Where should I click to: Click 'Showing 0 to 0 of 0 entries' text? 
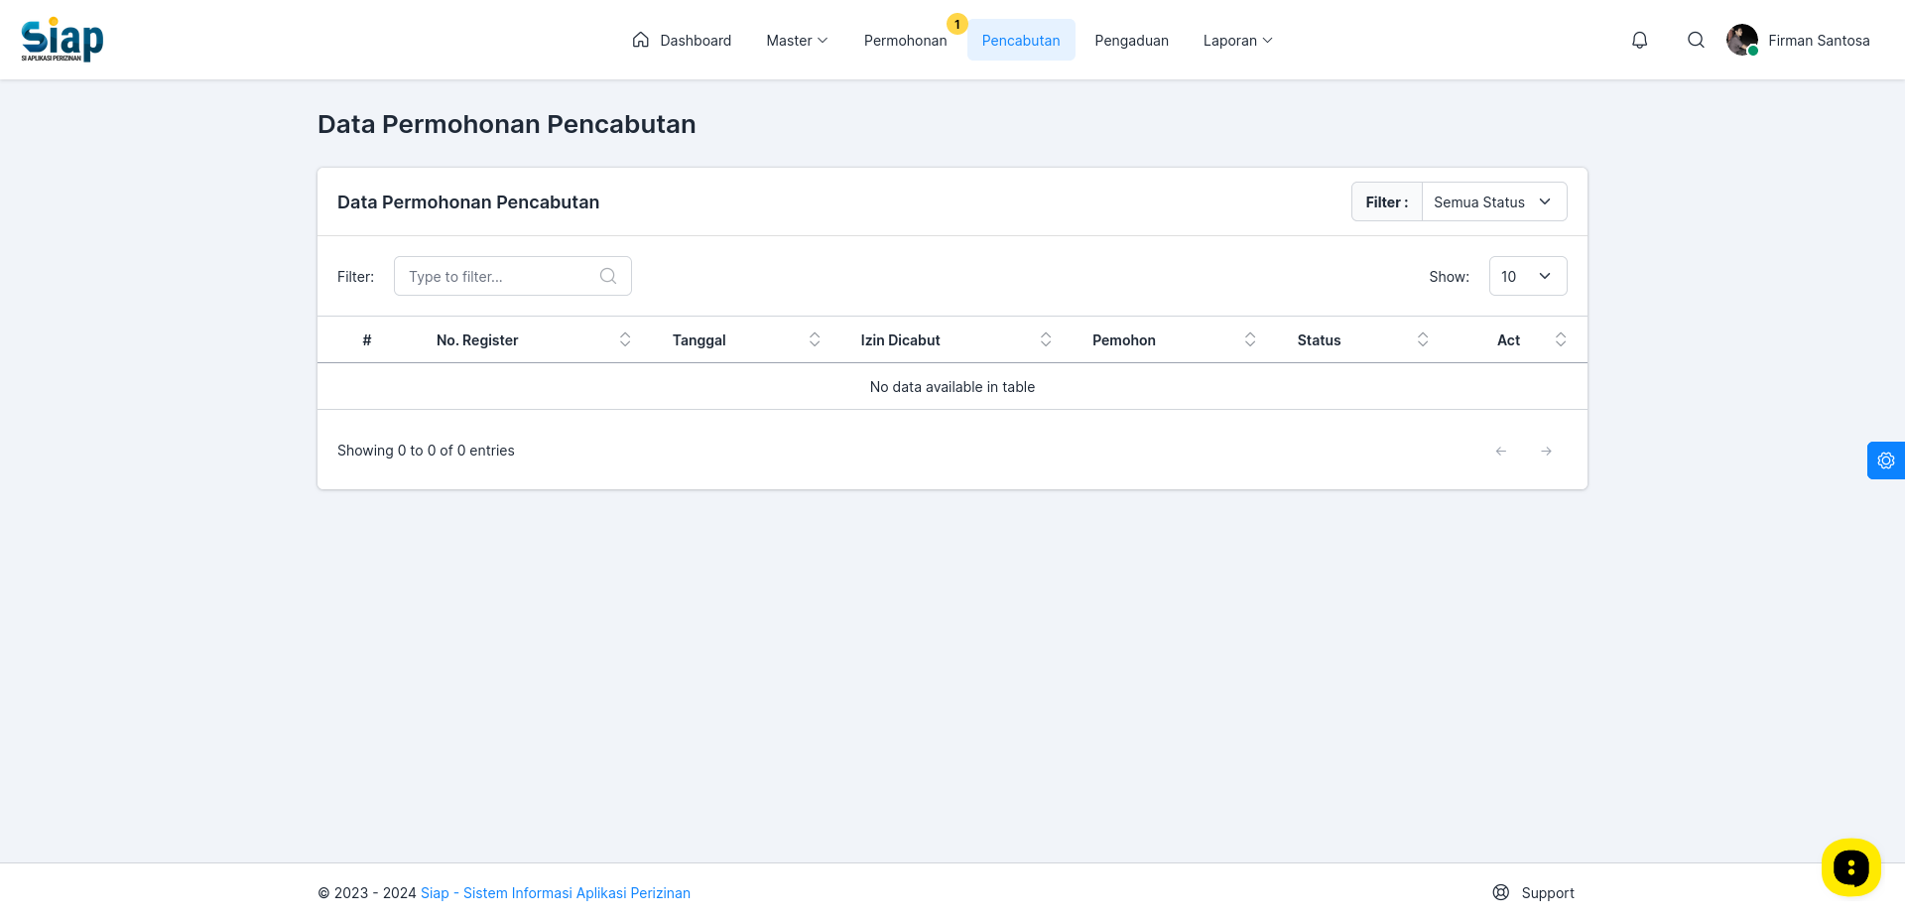(x=426, y=451)
